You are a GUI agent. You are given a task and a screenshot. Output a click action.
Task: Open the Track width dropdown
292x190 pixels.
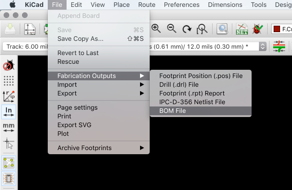tap(25, 46)
